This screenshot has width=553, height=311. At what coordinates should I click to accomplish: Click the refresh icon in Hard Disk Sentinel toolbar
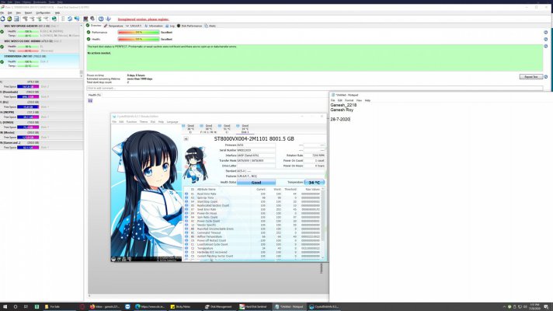pyautogui.click(x=2, y=19)
